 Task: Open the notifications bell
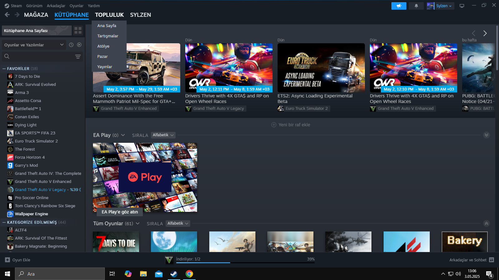coord(416,6)
